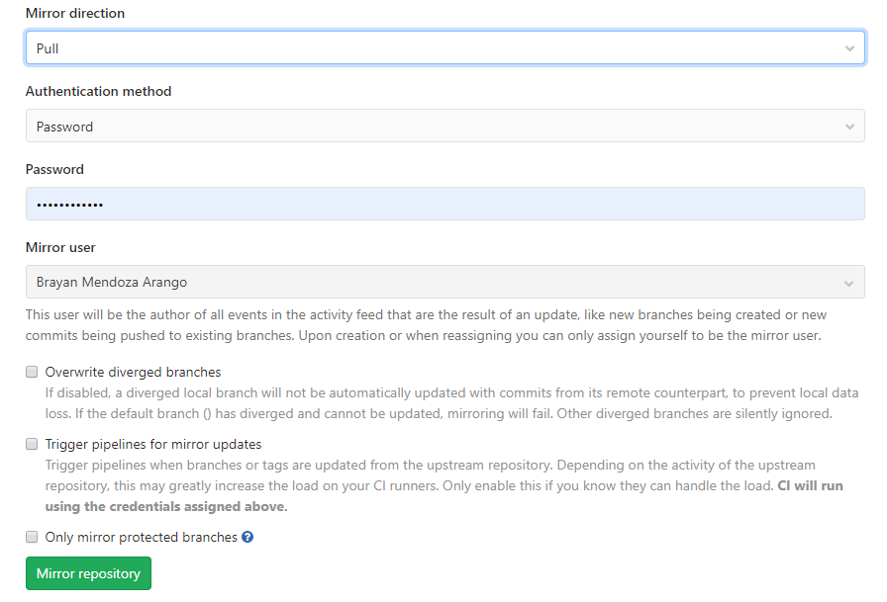
Task: Click the 'Mirror user' field label
Action: click(60, 247)
